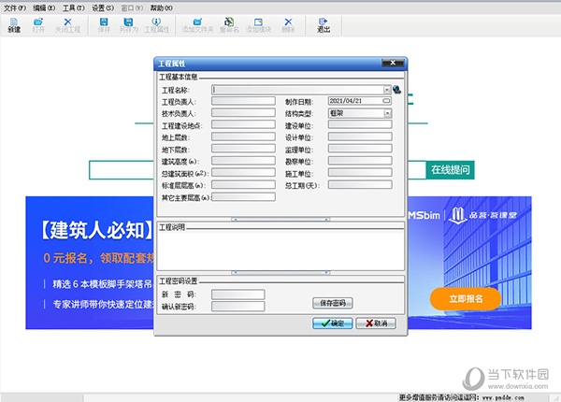The width and height of the screenshot is (561, 402).
Task: Click the 关闭工程 toolbar icon
Action: click(68, 23)
